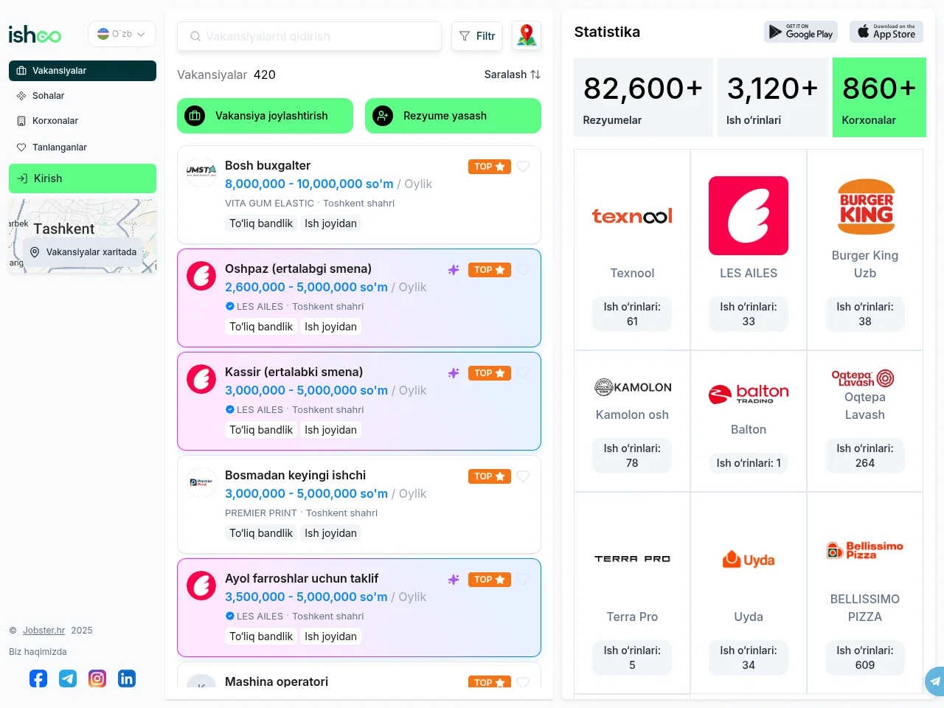The height and width of the screenshot is (708, 944).
Task: Expand the O'zb language dropdown
Action: click(122, 34)
